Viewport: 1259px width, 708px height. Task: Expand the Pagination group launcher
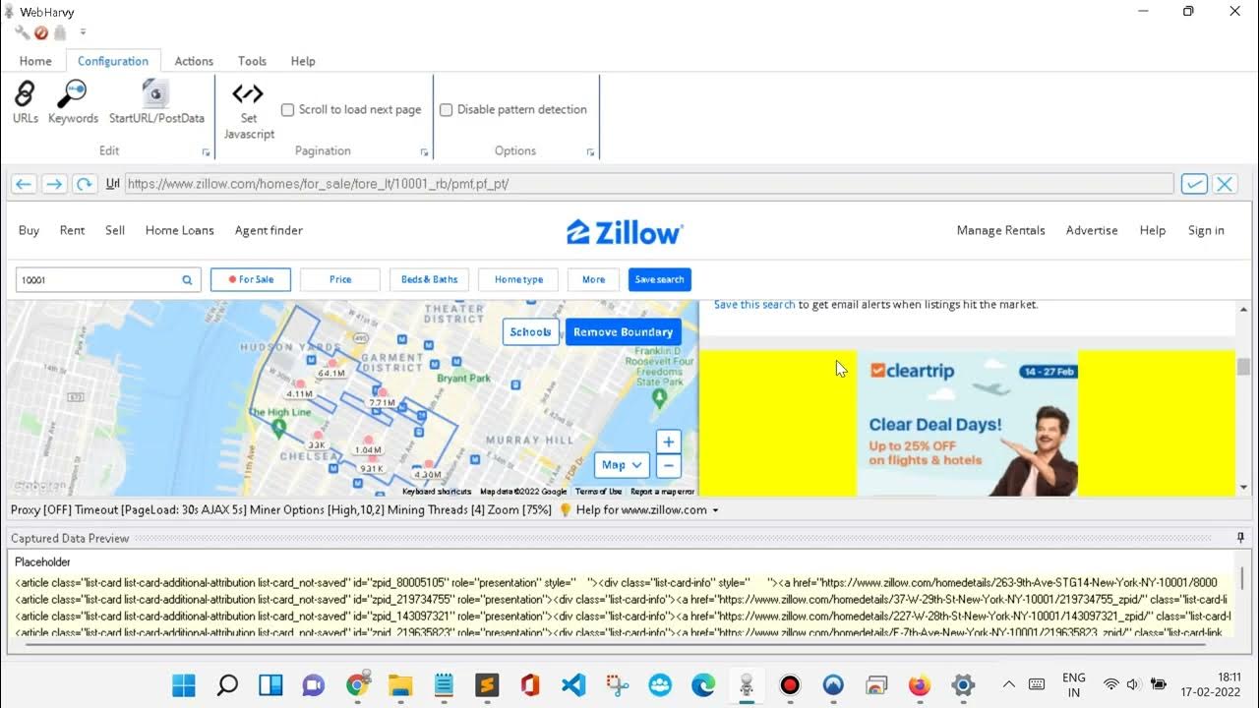[424, 152]
